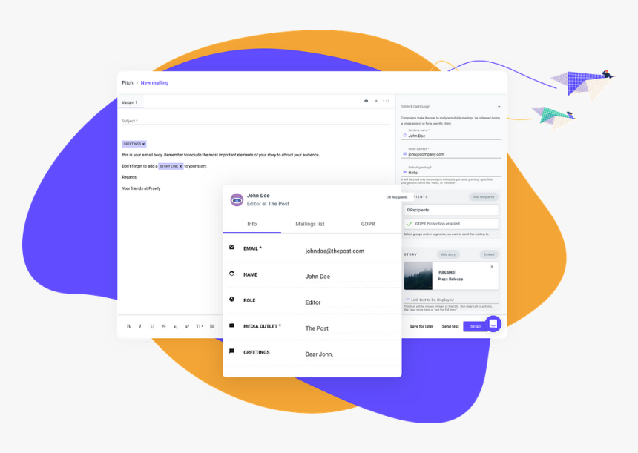The image size is (638, 453).
Task: Remove the GREETINGS tag from the body
Action: (x=144, y=144)
